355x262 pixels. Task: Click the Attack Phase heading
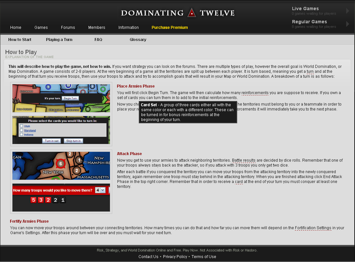coord(129,154)
